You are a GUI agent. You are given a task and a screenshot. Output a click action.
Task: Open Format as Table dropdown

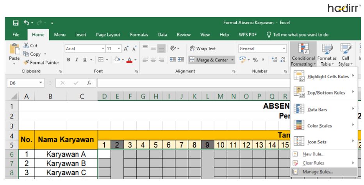[x=327, y=55]
